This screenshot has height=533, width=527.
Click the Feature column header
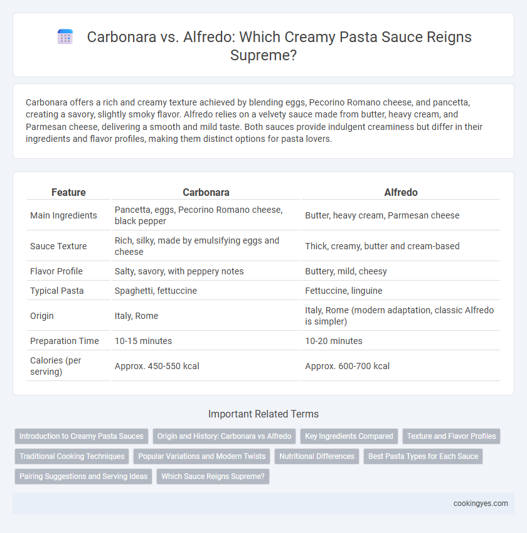click(x=68, y=192)
